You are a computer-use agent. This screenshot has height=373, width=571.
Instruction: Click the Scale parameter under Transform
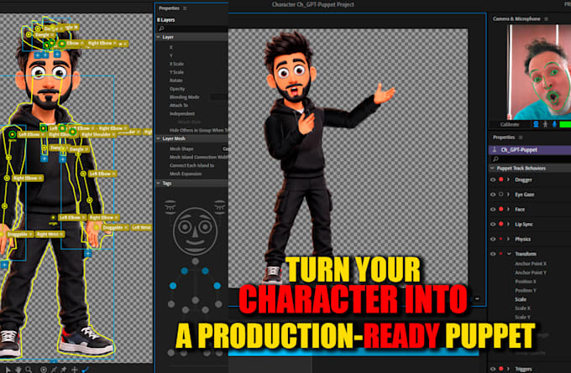[521, 299]
